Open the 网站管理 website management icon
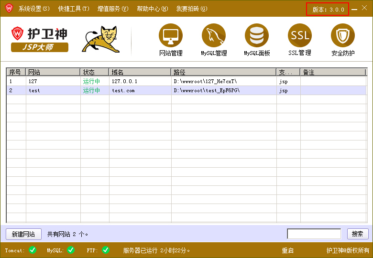 pyautogui.click(x=171, y=35)
